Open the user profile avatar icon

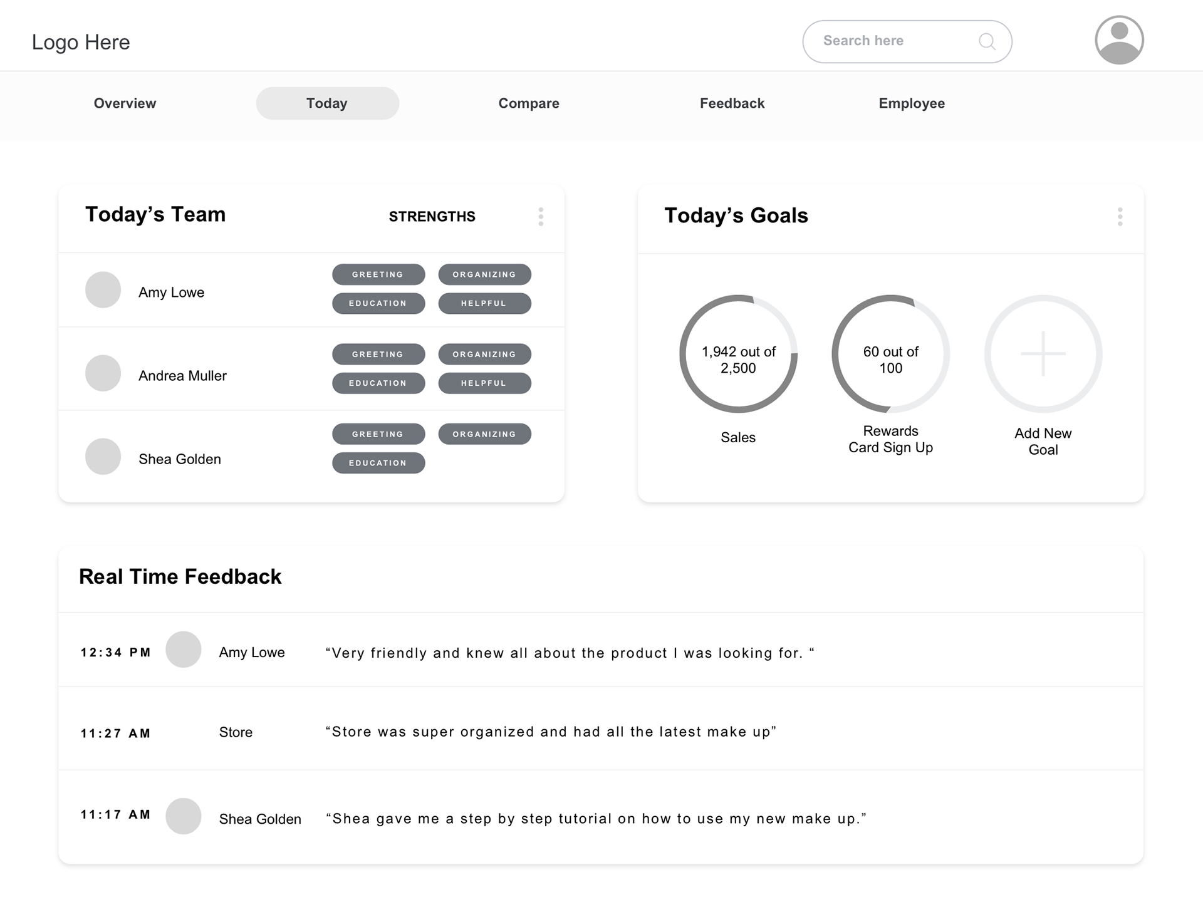pyautogui.click(x=1119, y=40)
